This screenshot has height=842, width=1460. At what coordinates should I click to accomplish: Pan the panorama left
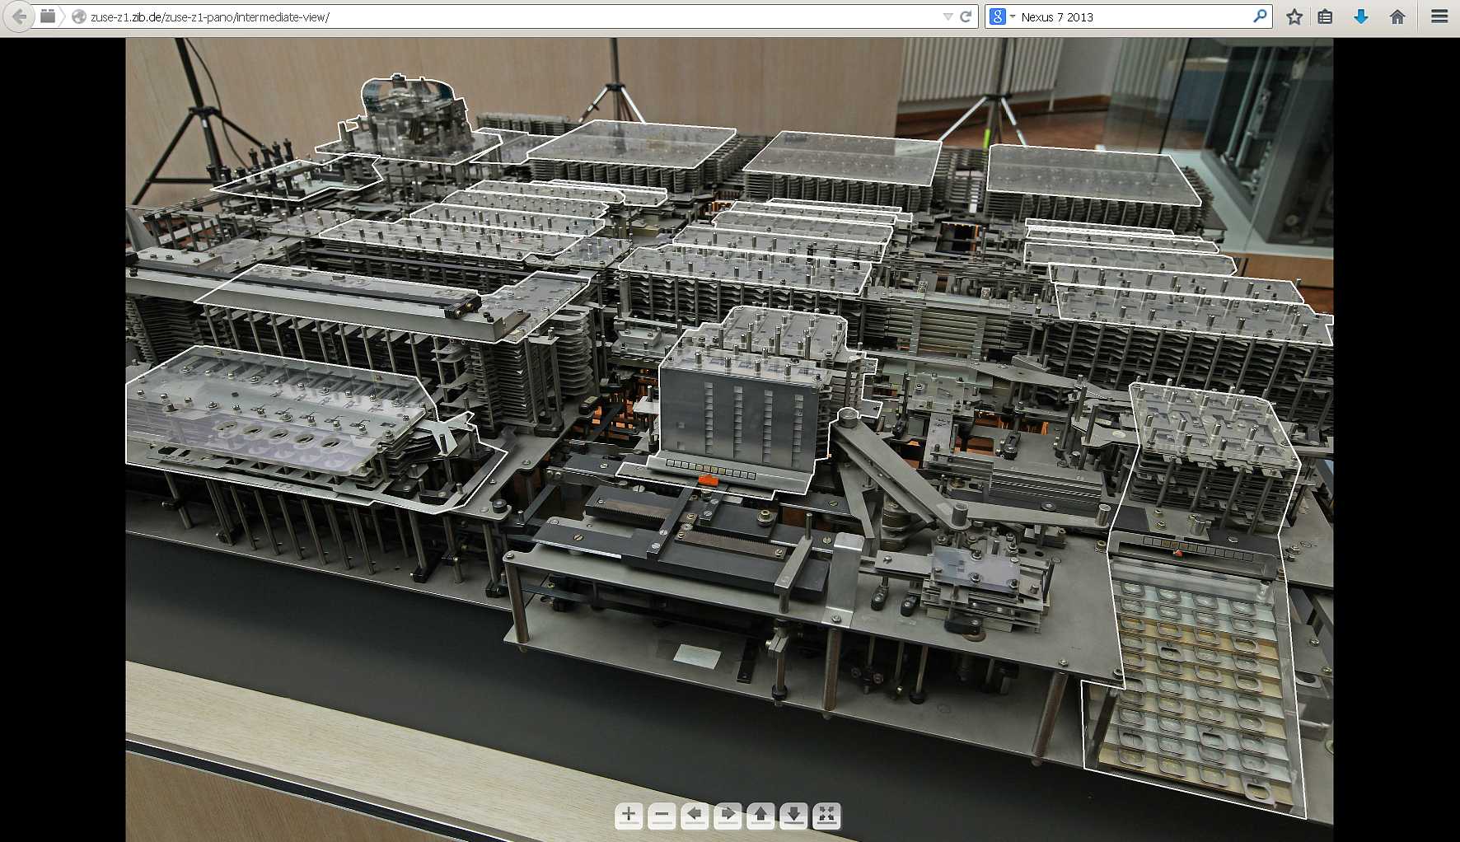point(694,816)
